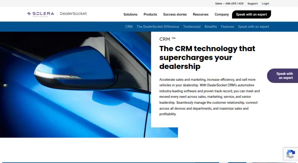Click black Speak with an expert button
Screen dimensions: 298x163
(x=251, y=14)
